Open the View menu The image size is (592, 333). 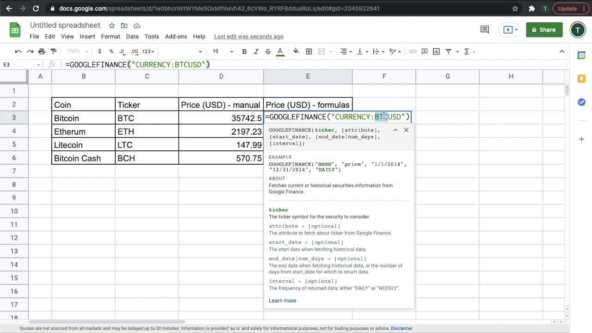68,37
